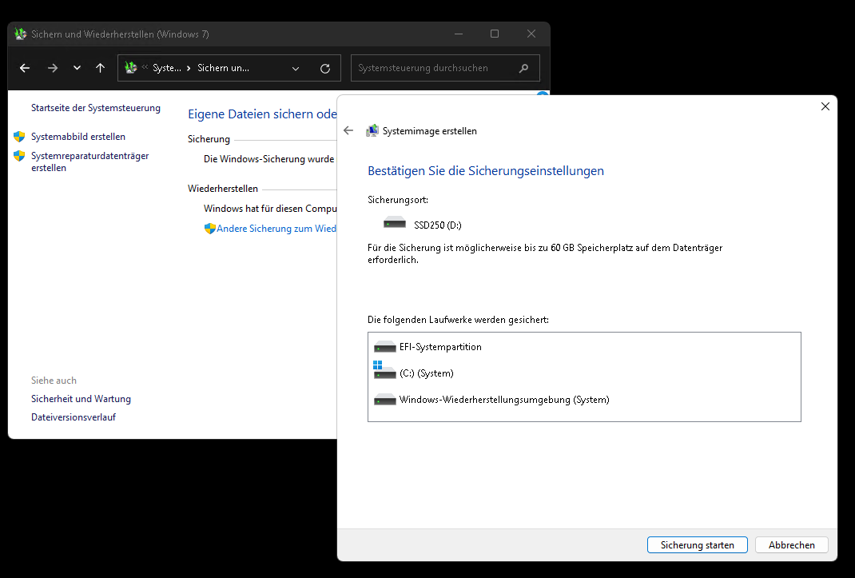Maximize the Sichern und Wiederherstellen window
This screenshot has height=578, width=855.
click(x=495, y=34)
